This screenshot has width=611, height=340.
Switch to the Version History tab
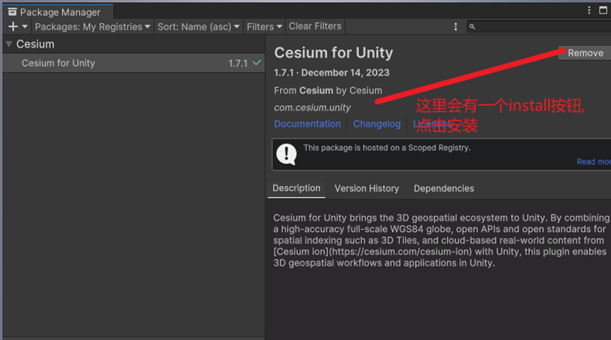coord(367,189)
